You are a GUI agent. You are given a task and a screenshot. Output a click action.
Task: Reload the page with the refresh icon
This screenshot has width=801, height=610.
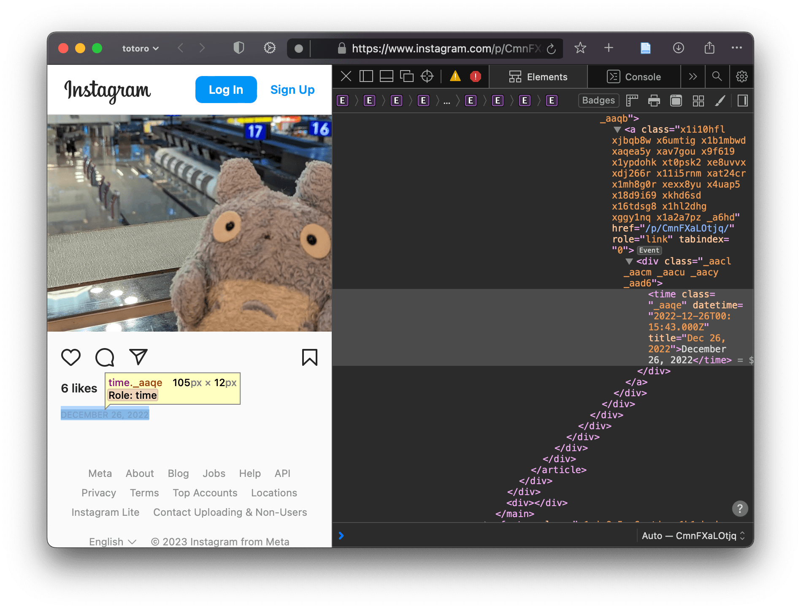pyautogui.click(x=551, y=49)
